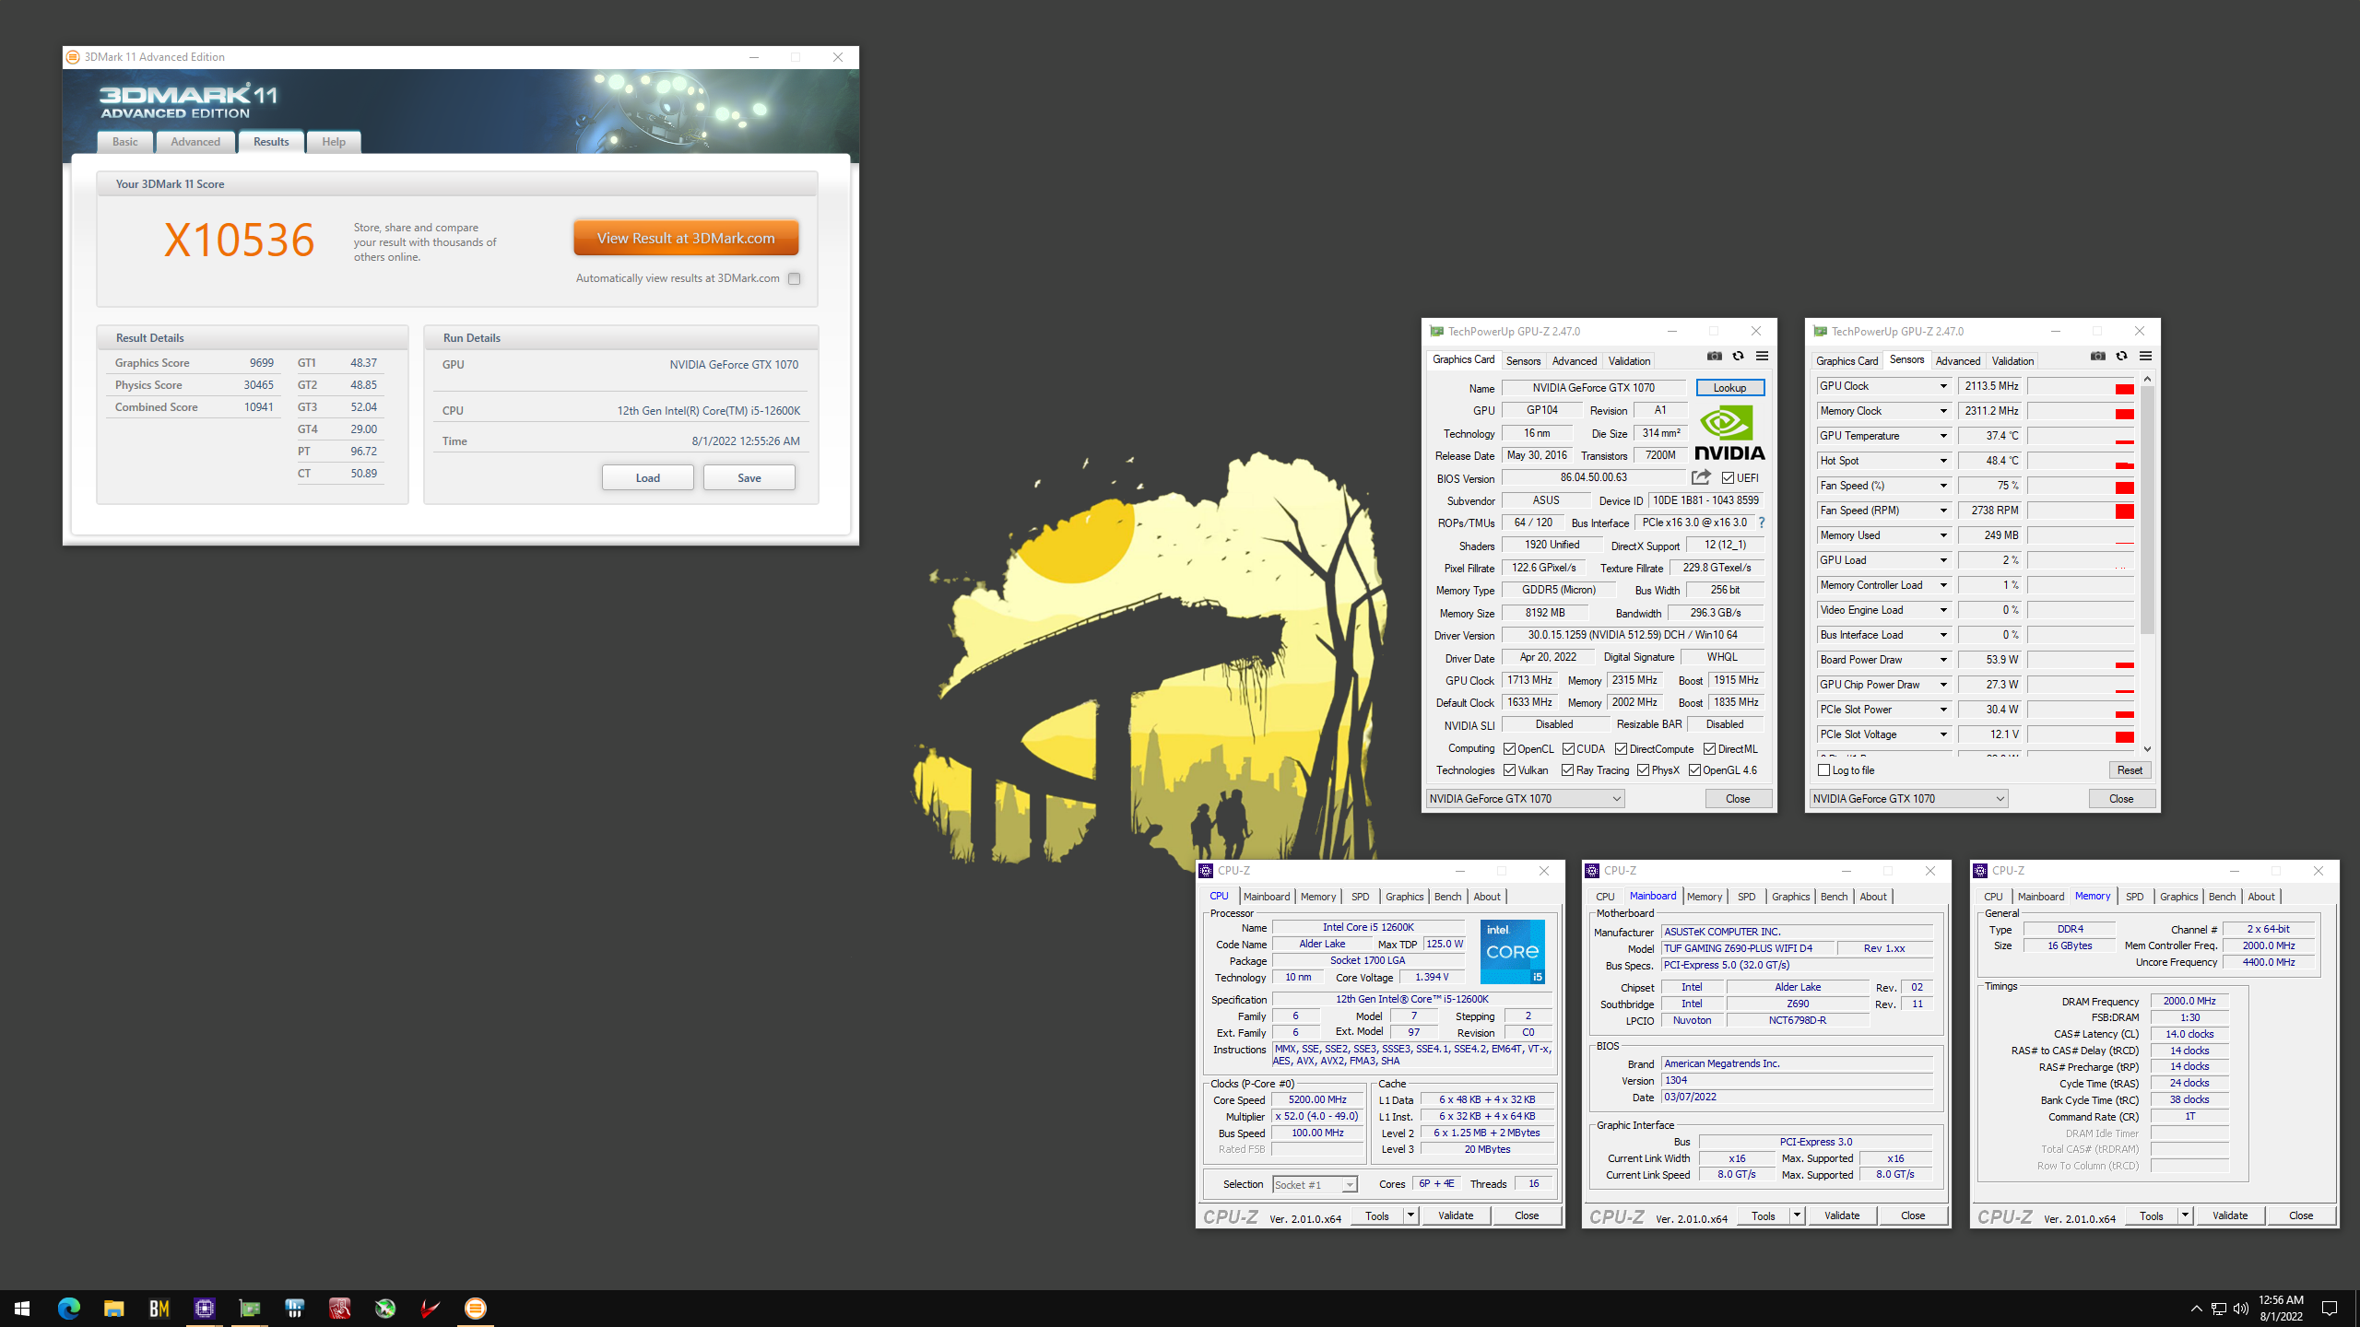The width and height of the screenshot is (2360, 1327).
Task: Open the network icon in system tray
Action: coord(2219,1309)
